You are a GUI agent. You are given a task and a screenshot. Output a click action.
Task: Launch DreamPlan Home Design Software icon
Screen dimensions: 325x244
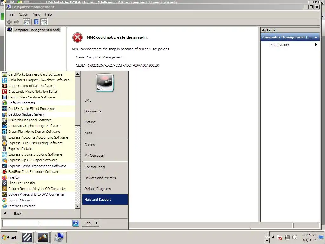click(x=4, y=132)
